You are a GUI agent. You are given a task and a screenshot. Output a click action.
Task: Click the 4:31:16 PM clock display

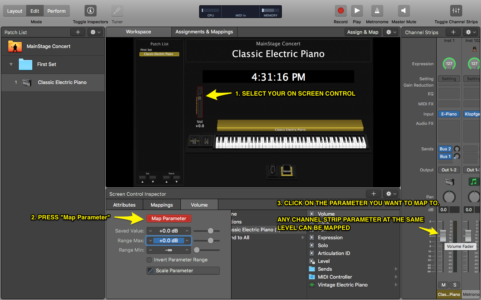point(278,77)
